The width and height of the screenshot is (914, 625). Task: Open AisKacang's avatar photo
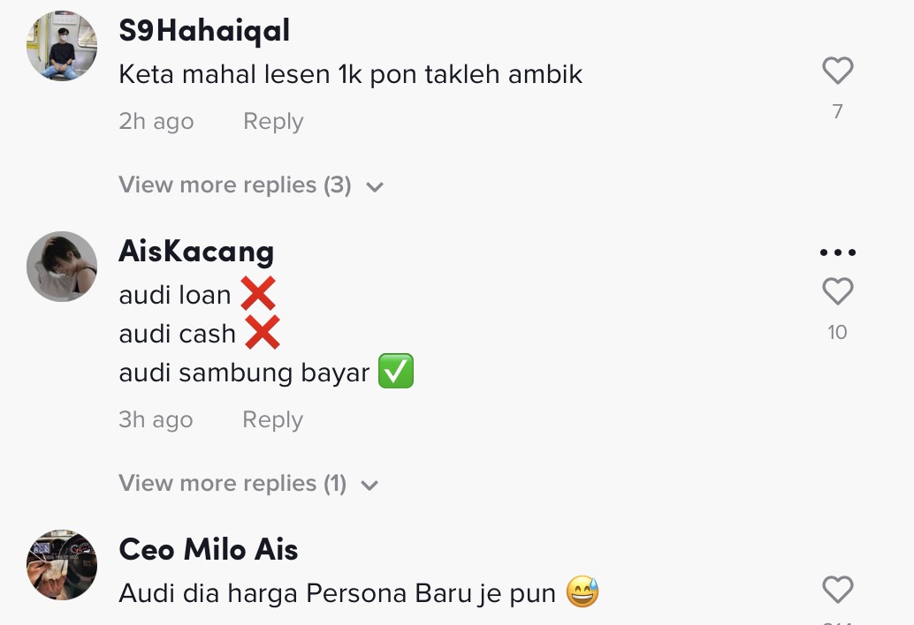62,267
